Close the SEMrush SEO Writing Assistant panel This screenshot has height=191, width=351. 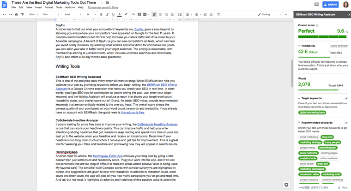[349, 15]
